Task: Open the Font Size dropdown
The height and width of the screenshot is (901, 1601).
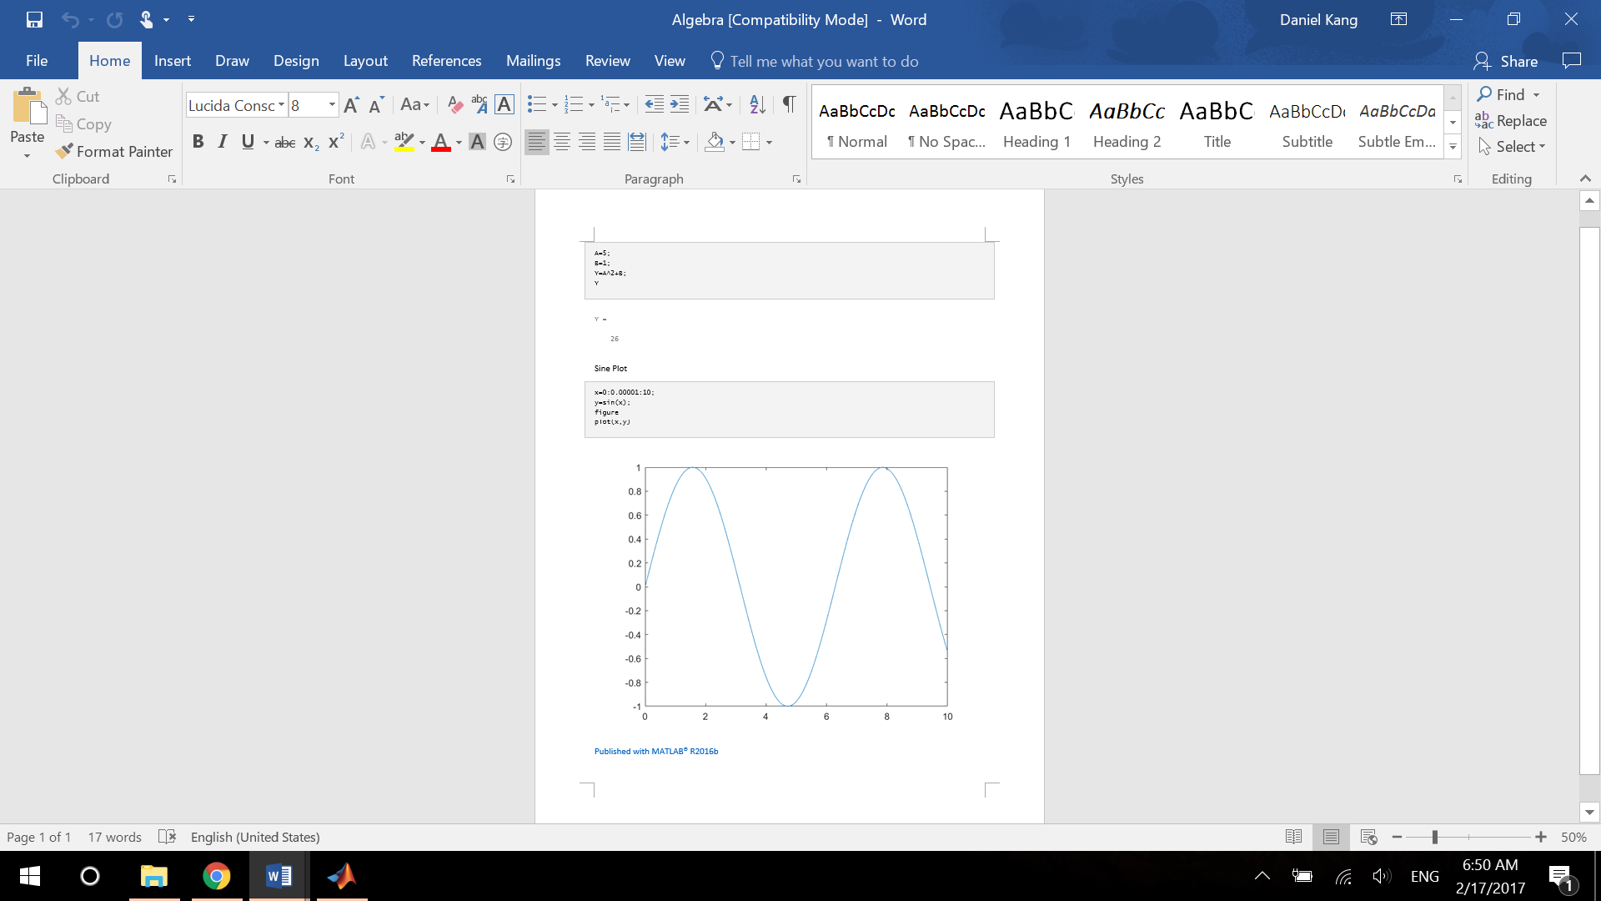Action: tap(331, 105)
